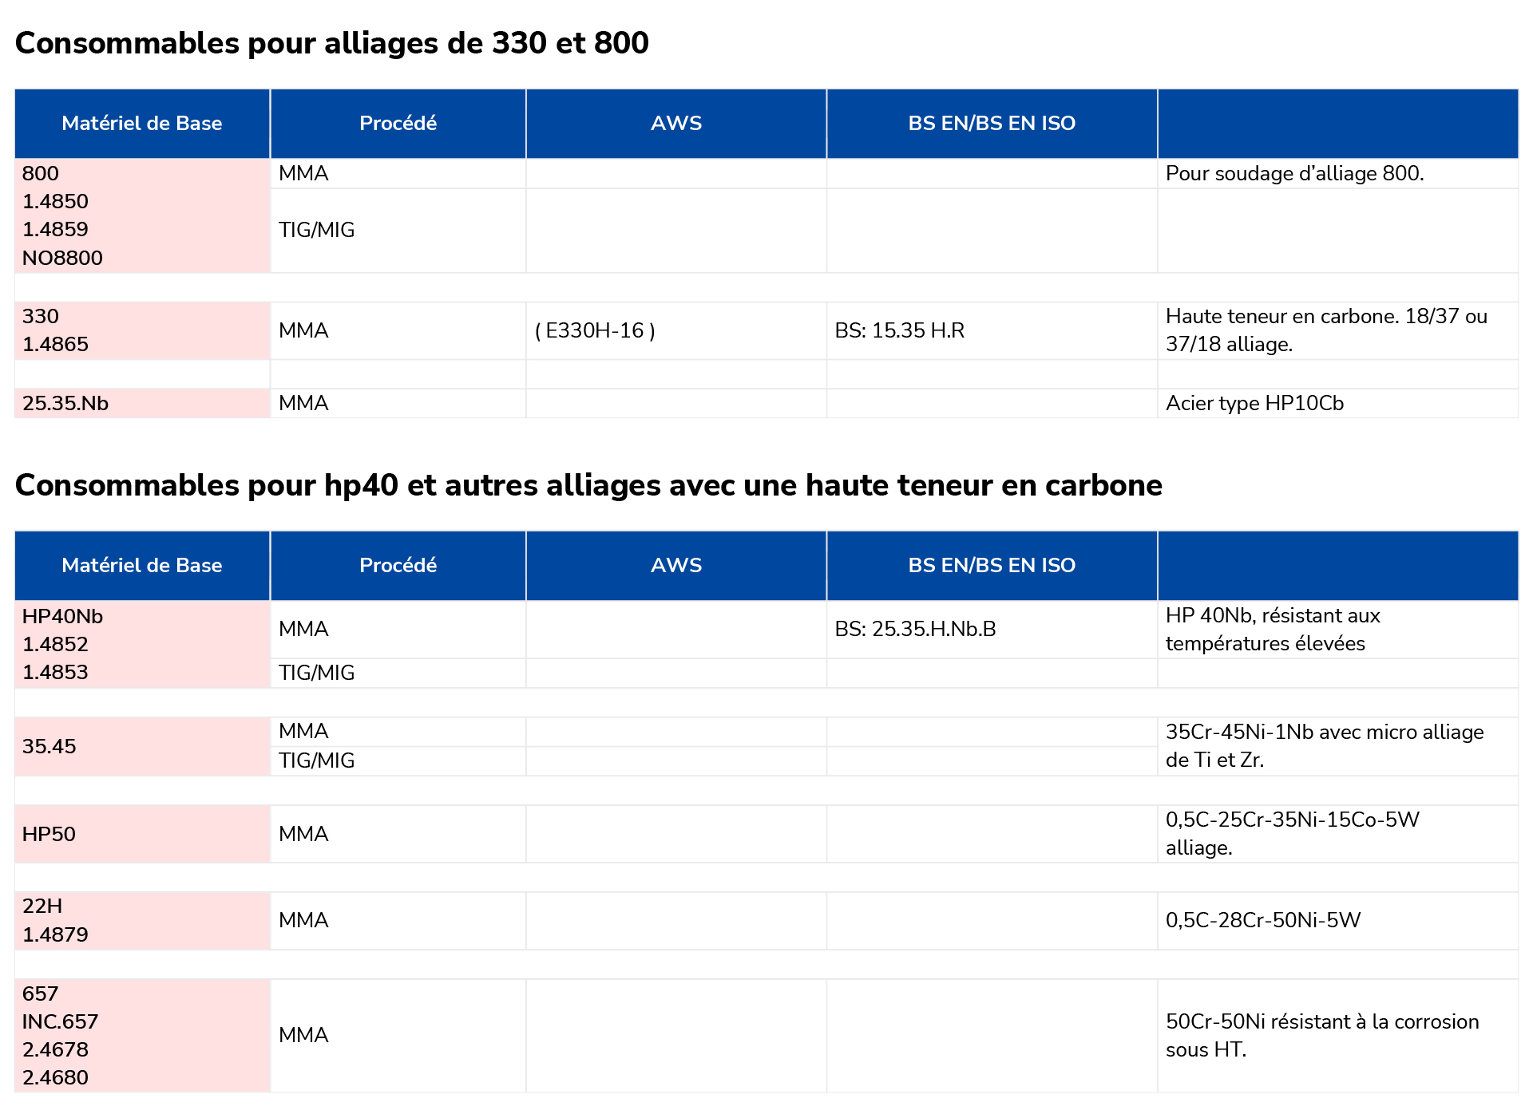Click the AWS header in the second table

(676, 566)
